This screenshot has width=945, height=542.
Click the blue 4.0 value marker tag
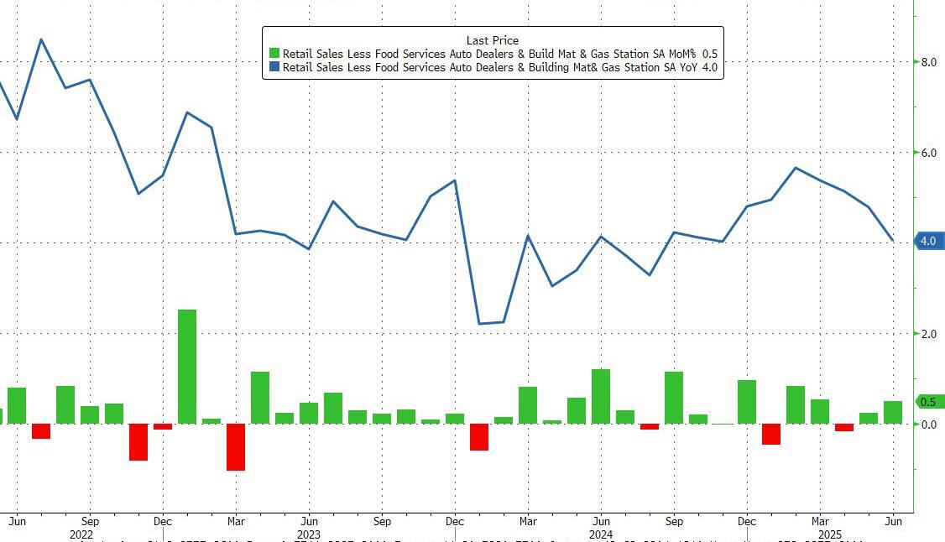929,241
